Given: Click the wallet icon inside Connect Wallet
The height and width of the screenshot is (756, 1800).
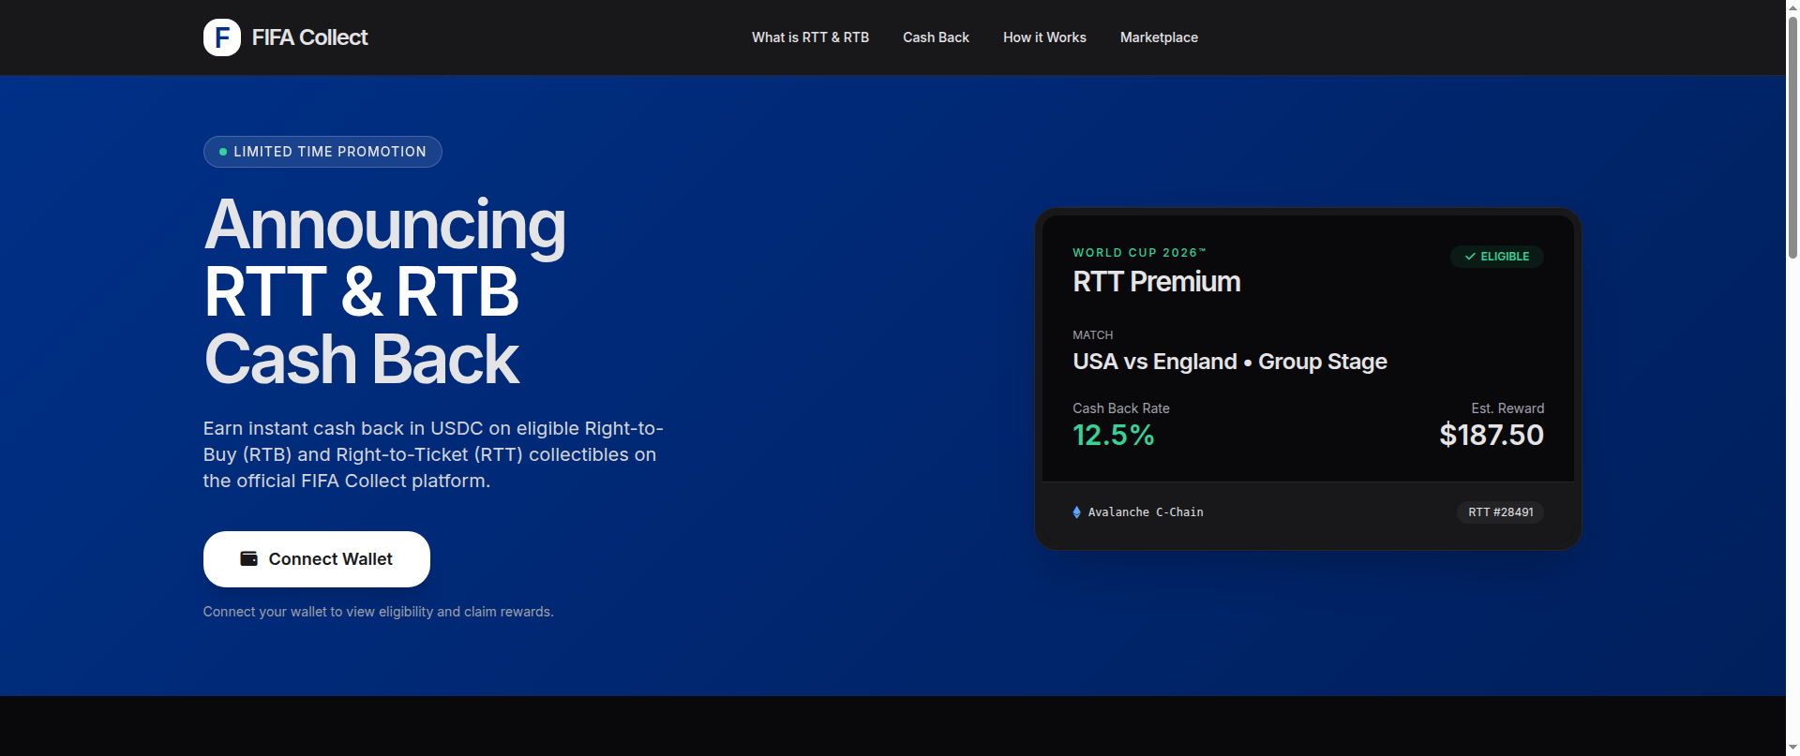Looking at the screenshot, I should [248, 558].
